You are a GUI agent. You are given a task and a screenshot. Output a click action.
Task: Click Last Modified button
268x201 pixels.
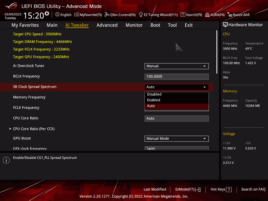coord(155,189)
